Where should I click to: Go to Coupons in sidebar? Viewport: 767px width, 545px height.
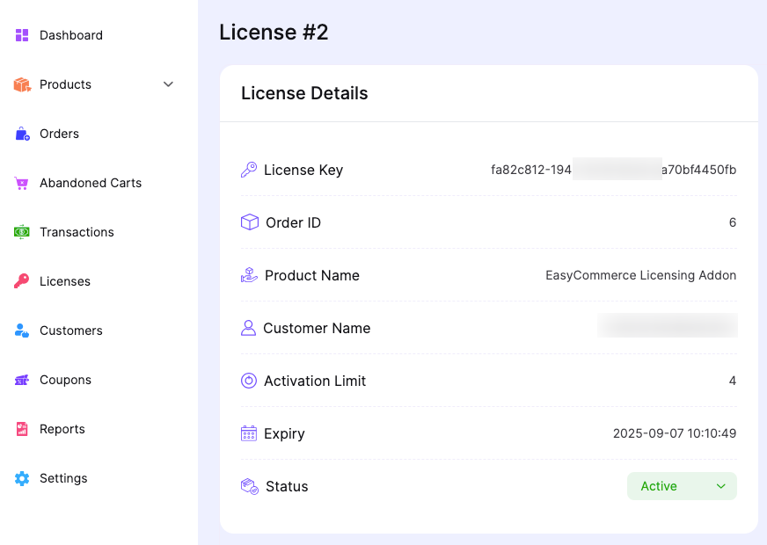point(66,380)
